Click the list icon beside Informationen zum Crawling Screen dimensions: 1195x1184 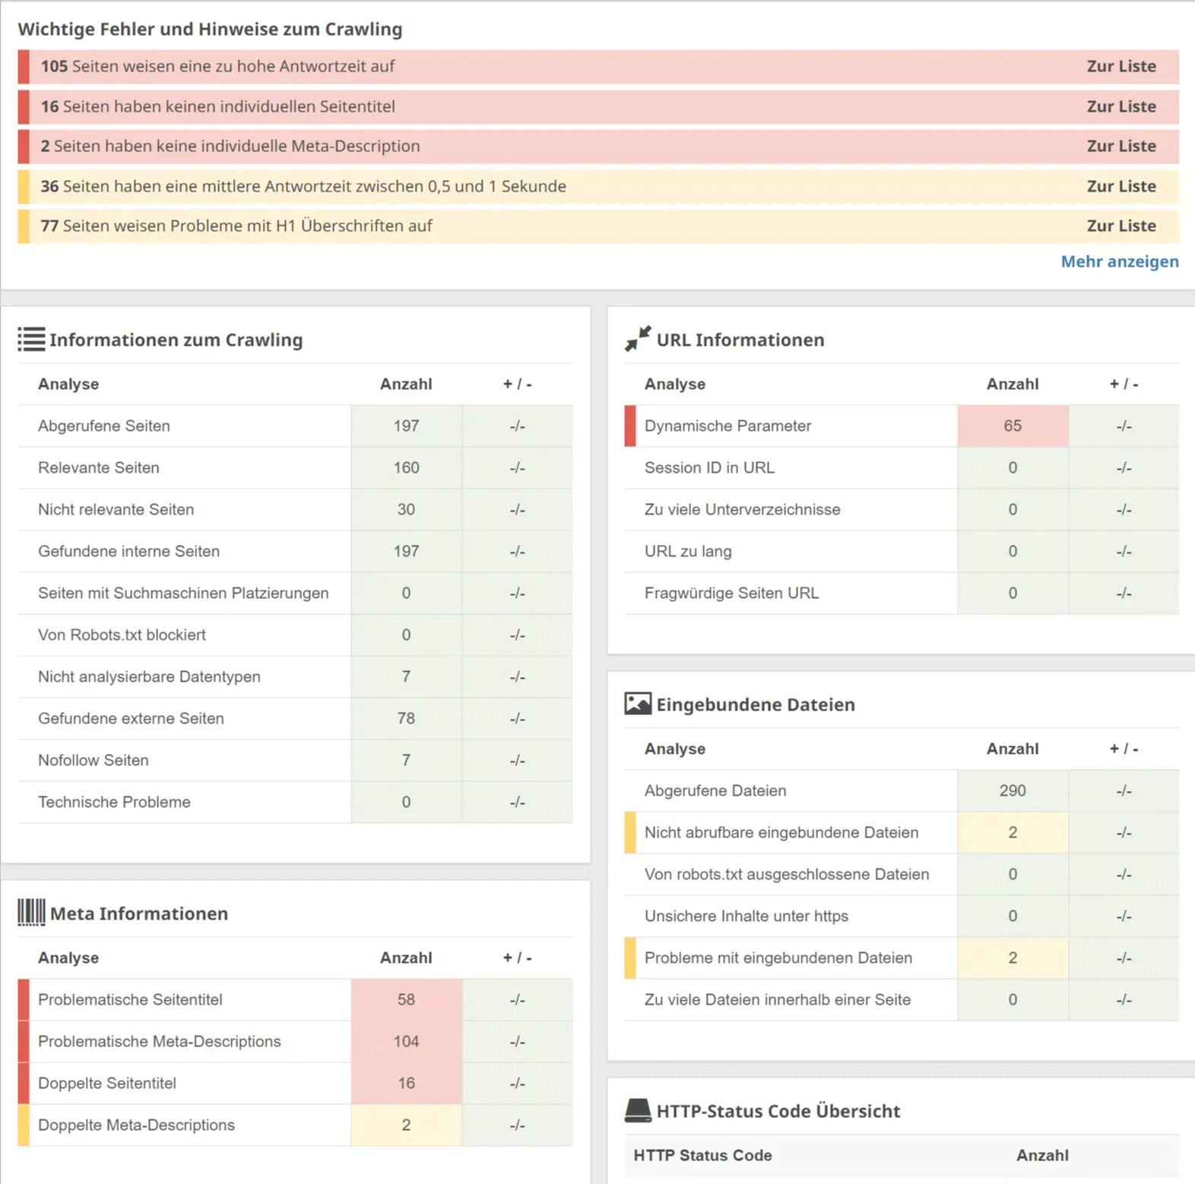coord(31,339)
